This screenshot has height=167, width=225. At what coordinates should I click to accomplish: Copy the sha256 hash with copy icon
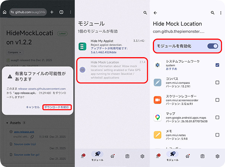tap(32, 137)
